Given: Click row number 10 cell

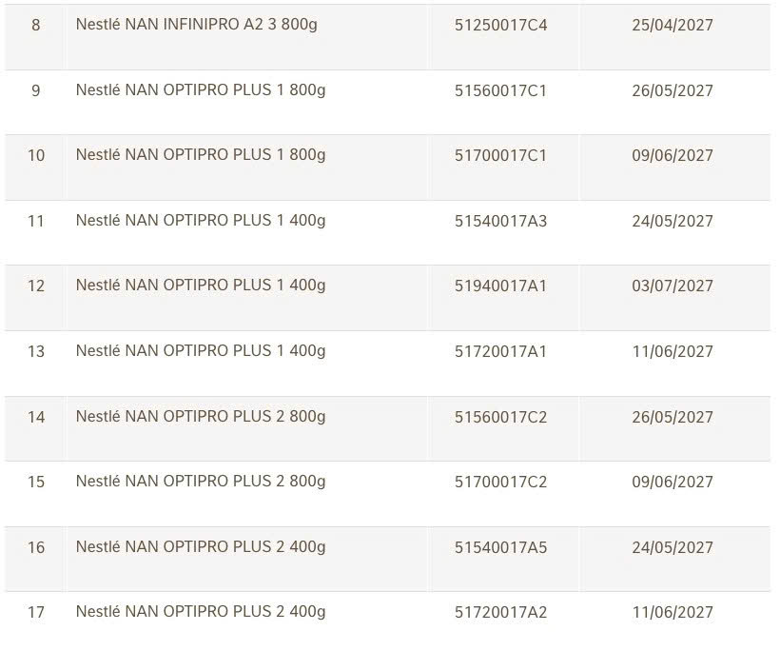Looking at the screenshot, I should (x=36, y=156).
